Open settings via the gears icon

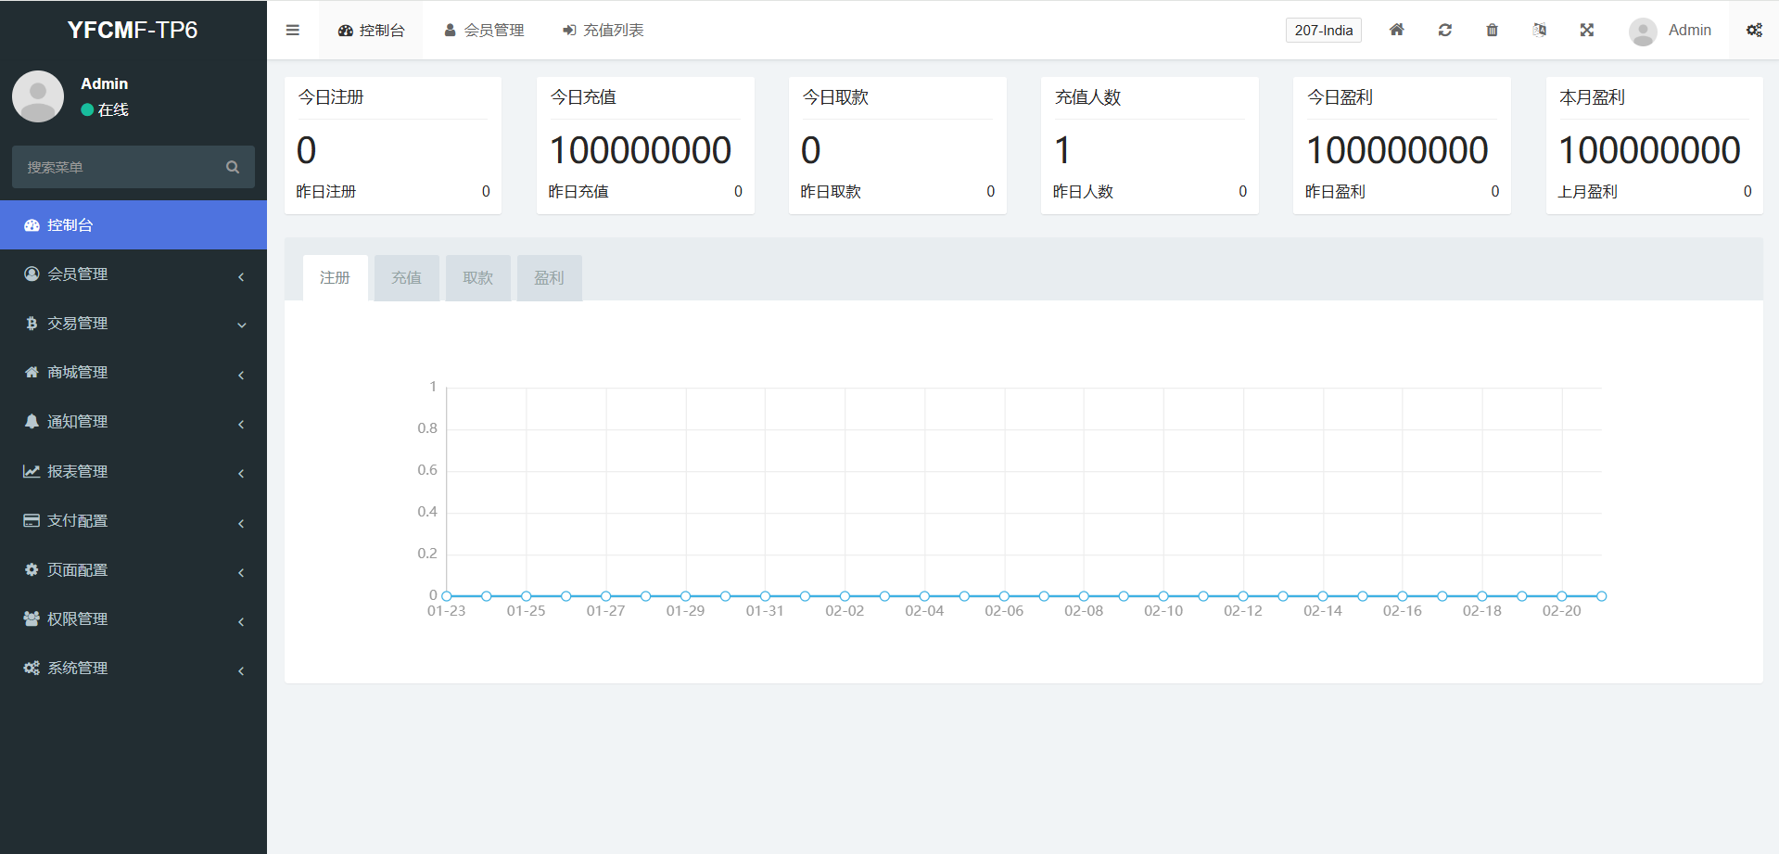[x=1754, y=31]
